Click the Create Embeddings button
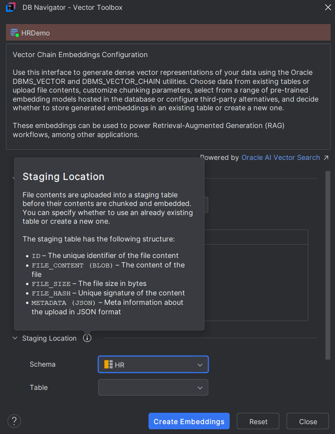 click(189, 421)
